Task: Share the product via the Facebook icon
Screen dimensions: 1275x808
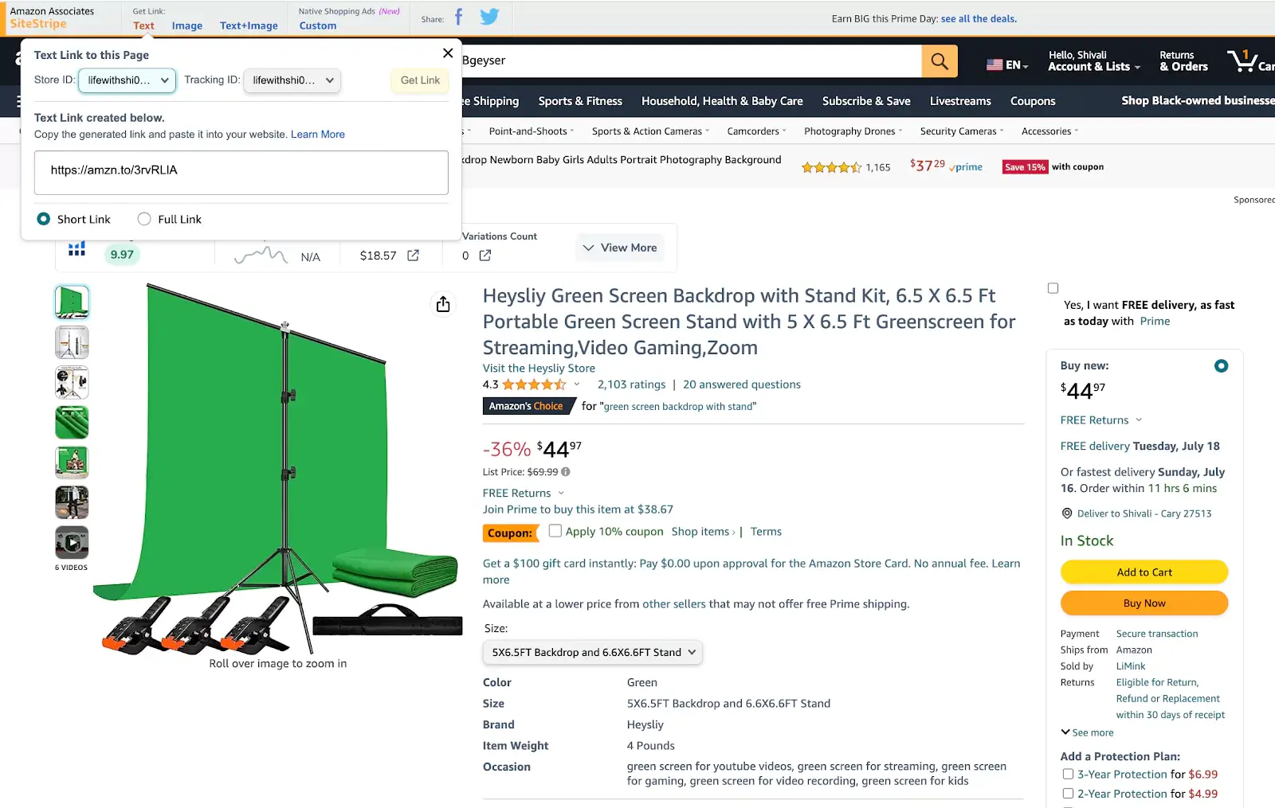Action: 460,16
